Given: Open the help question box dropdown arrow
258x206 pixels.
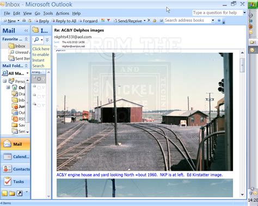Looking at the screenshot, I should click(244, 13).
